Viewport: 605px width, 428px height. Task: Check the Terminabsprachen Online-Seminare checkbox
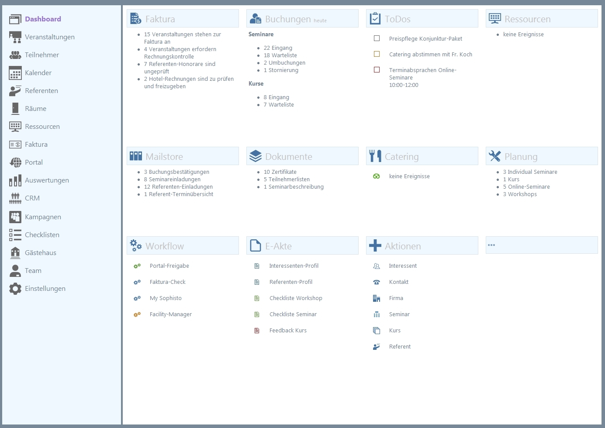(377, 70)
